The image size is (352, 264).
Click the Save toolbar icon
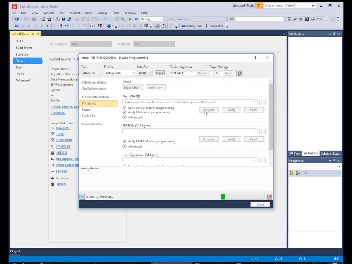(x=64, y=19)
